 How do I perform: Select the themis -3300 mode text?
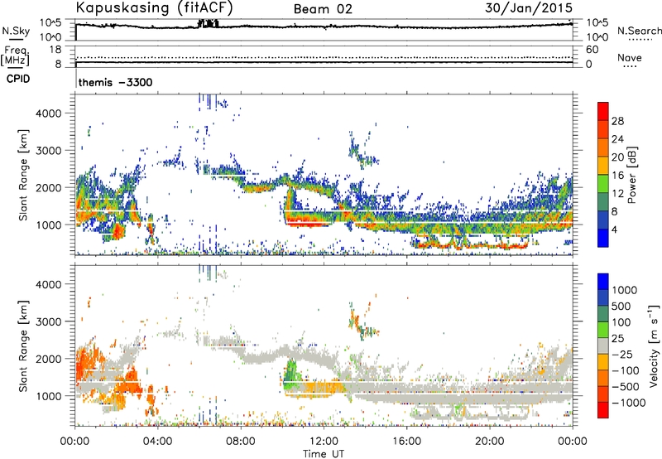pyautogui.click(x=115, y=82)
